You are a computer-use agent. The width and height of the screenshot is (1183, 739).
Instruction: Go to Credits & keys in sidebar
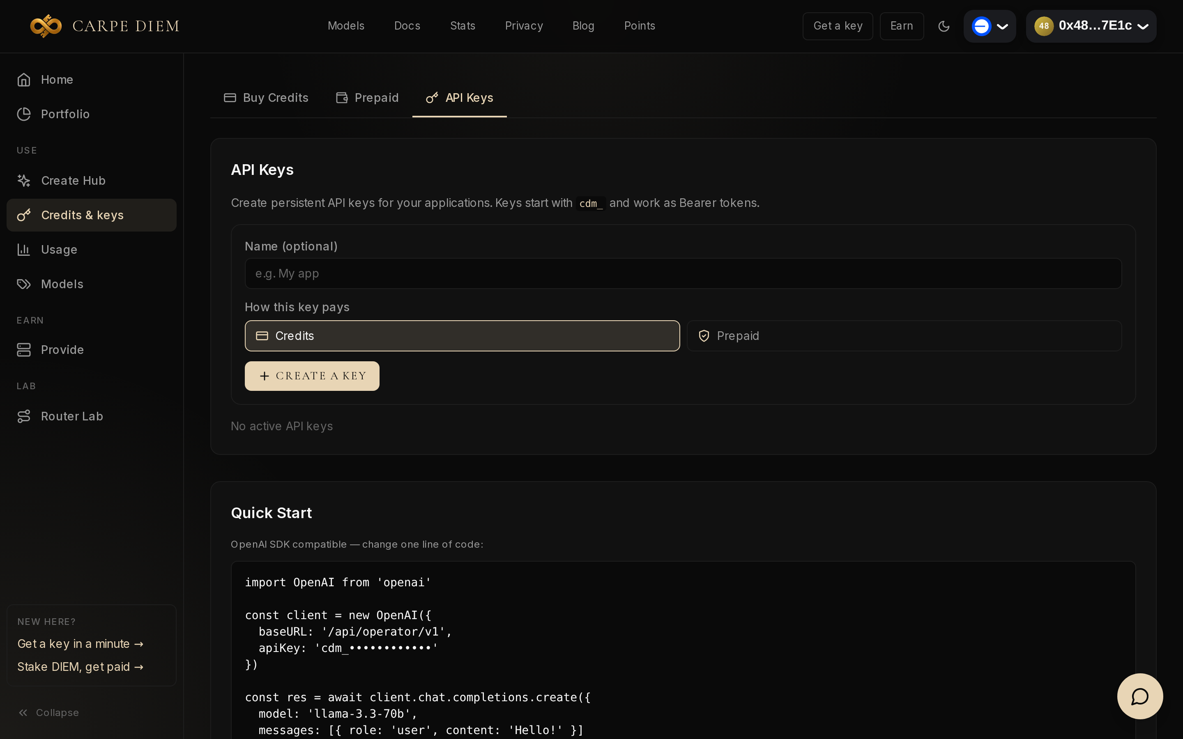coord(92,215)
